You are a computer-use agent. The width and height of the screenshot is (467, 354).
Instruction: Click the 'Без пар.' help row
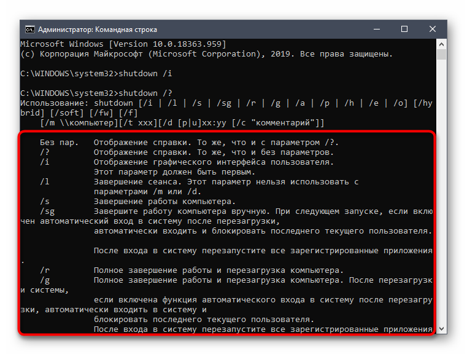click(189, 143)
